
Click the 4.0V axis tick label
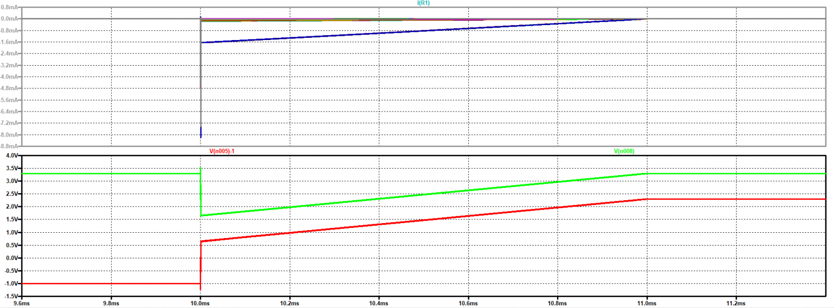(x=12, y=155)
